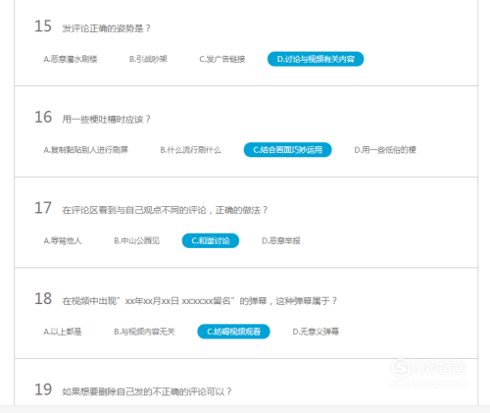Screen dimensions: 490x413
Task: Click question 15 text 发评论正确的姿势是？
Action: (107, 28)
